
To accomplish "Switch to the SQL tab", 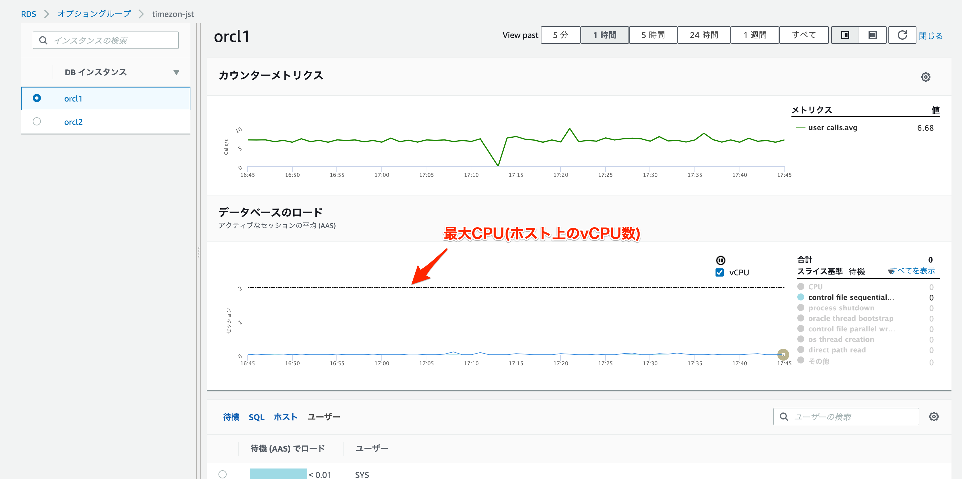I will (x=256, y=417).
